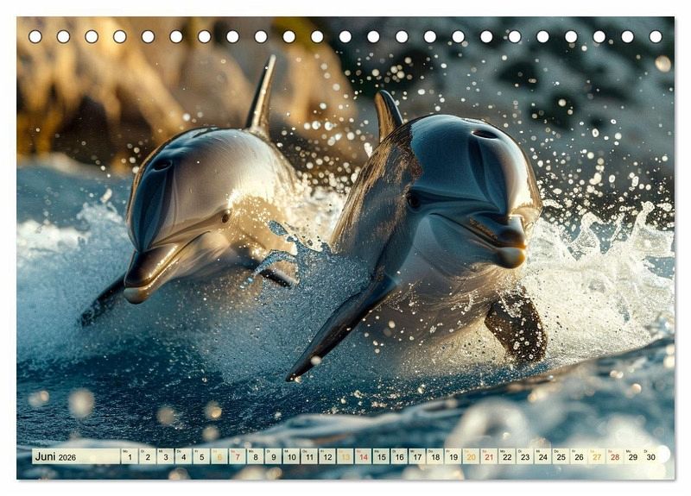
Task: Select day 16 in the calendar strip
Action: click(399, 456)
